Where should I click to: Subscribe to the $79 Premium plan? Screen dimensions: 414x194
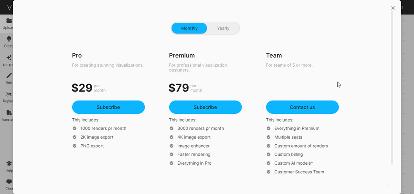click(205, 107)
